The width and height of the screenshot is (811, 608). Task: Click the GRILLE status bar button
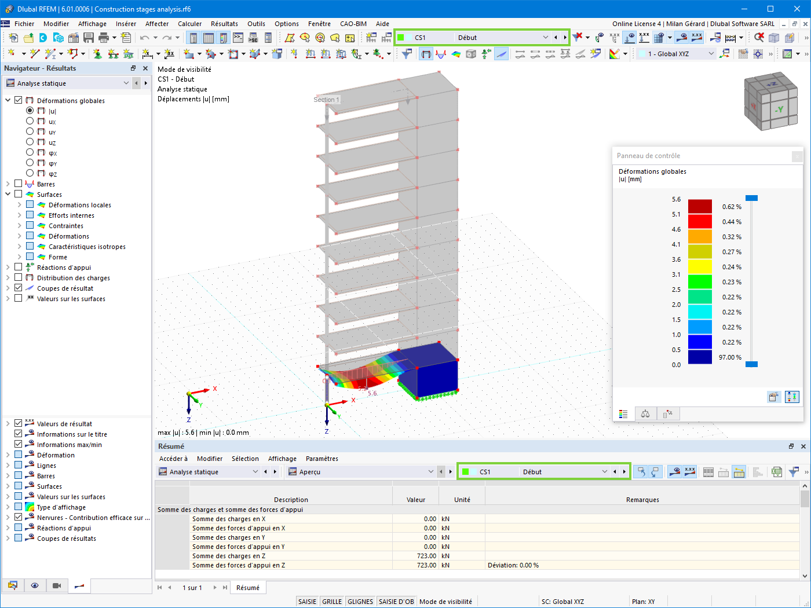click(332, 602)
